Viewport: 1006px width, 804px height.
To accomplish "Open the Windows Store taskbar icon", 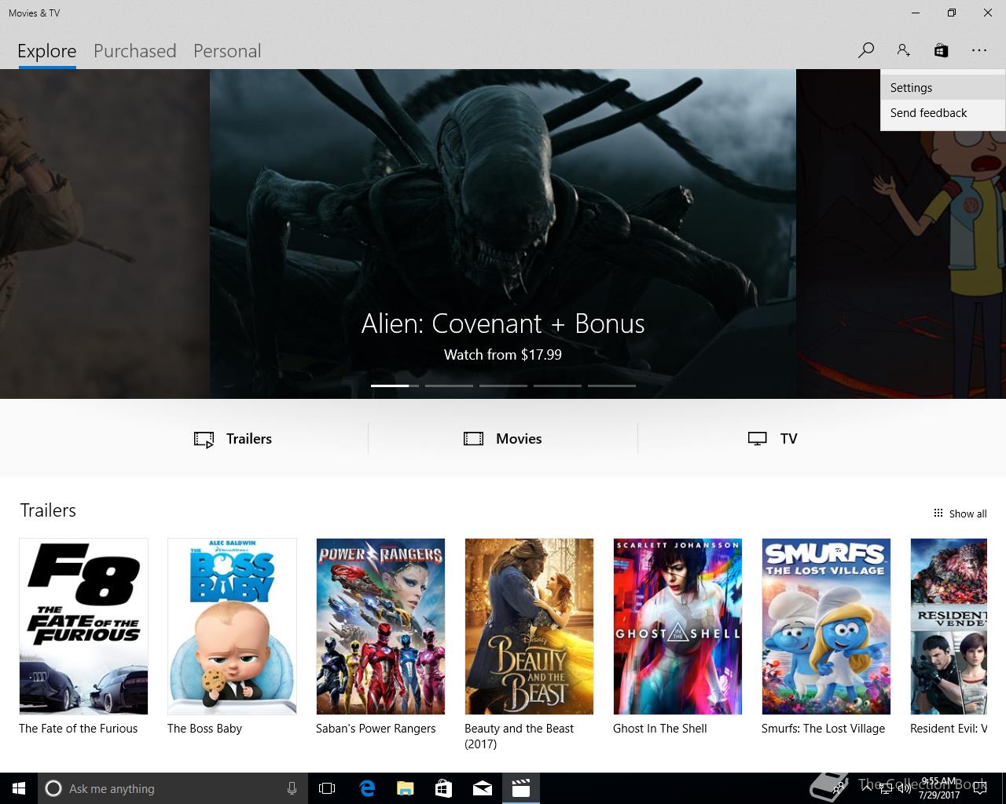I will pyautogui.click(x=443, y=788).
